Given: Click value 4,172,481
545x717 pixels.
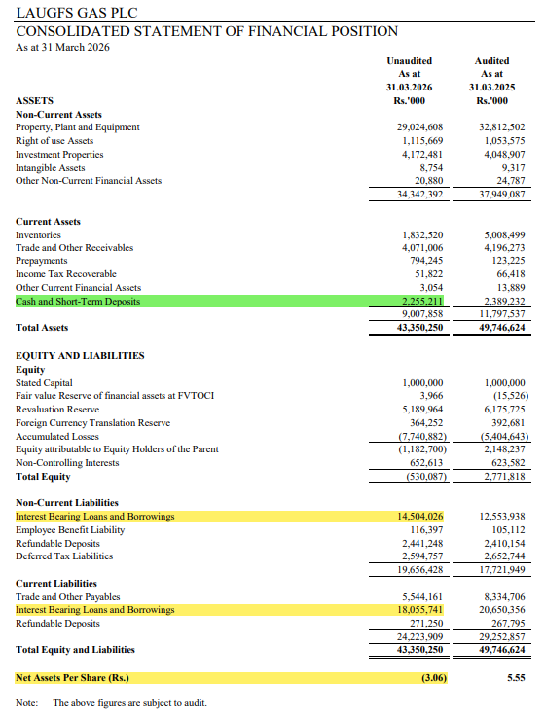Looking at the screenshot, I should 422,155.
